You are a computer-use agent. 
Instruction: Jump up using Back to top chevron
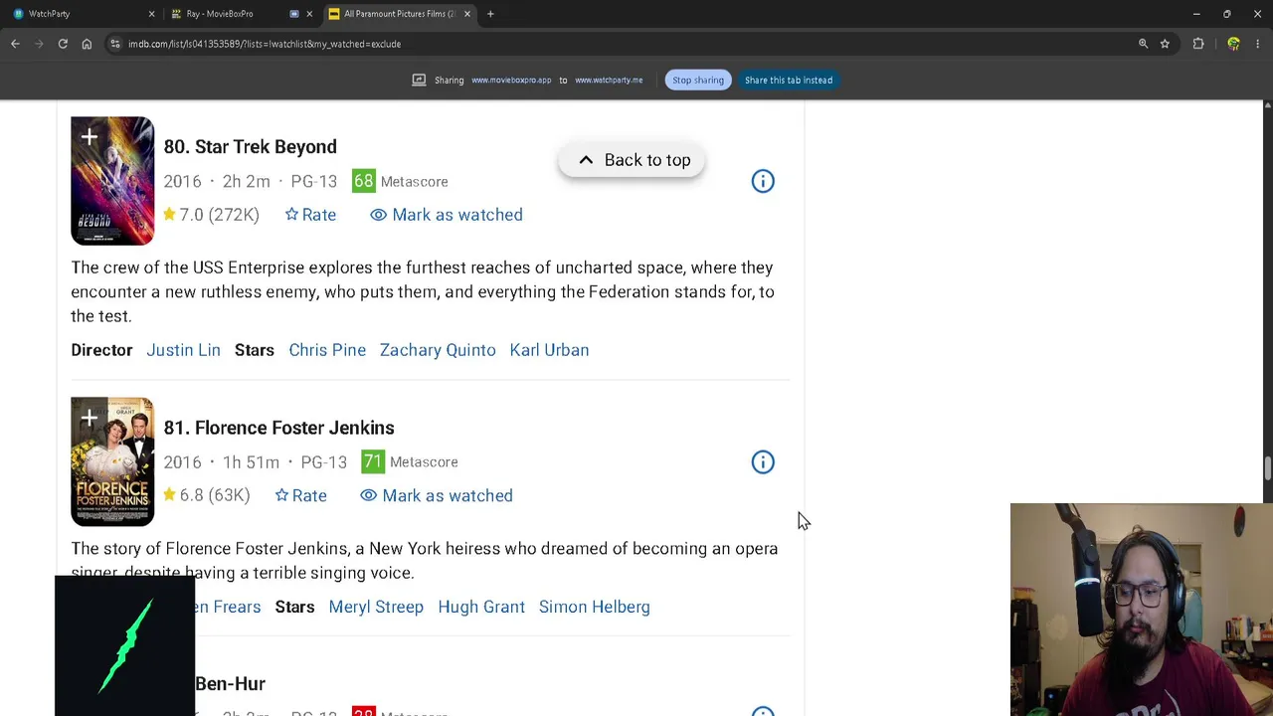coord(586,160)
